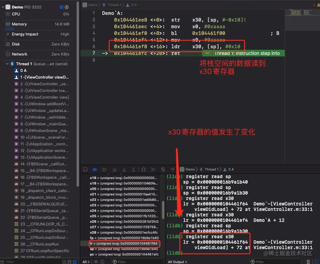Toggle breakpoints in the debug bar
The image size is (320, 264).
coord(94,169)
